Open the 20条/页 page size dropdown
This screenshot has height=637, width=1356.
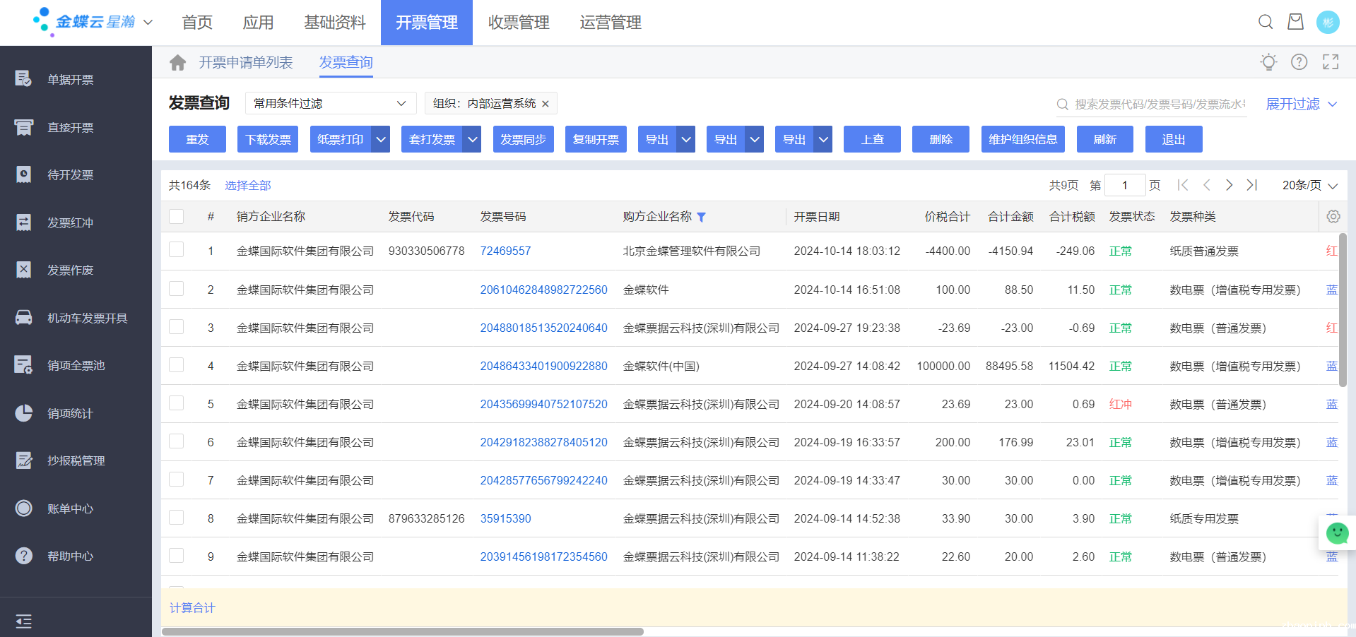coord(1310,185)
